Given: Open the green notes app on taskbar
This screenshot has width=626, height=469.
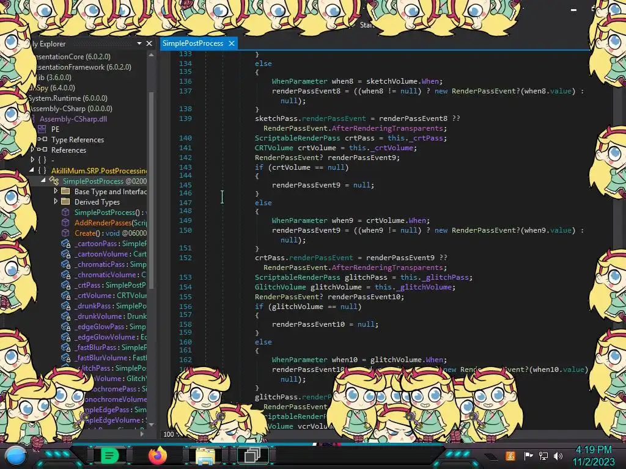Looking at the screenshot, I should point(109,456).
